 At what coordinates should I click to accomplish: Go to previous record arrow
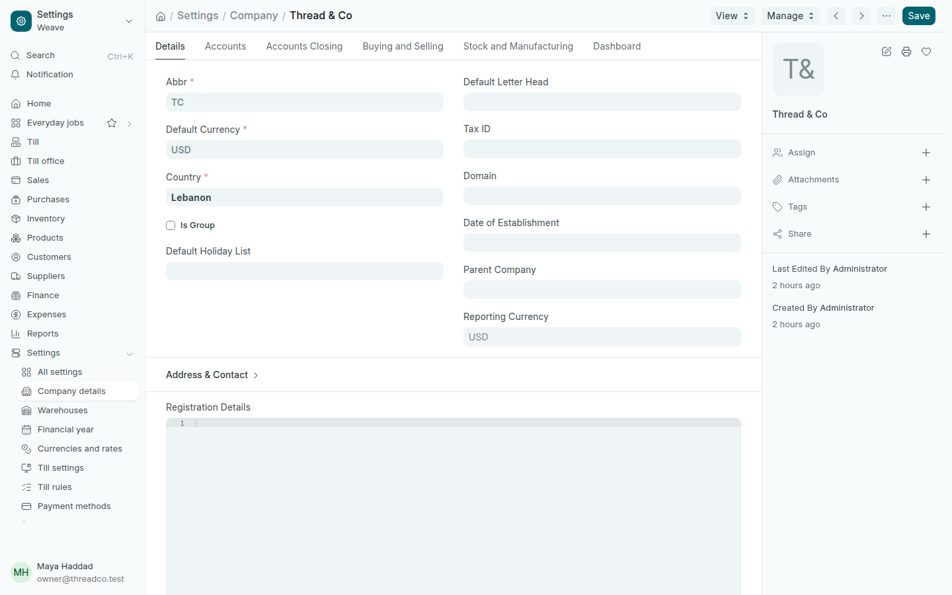836,16
